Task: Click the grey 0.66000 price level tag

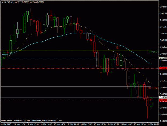Action: click(163, 58)
